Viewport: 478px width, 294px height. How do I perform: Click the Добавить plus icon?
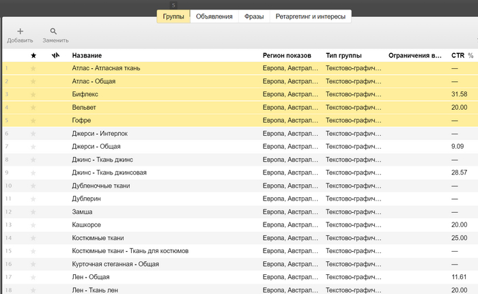[20, 31]
